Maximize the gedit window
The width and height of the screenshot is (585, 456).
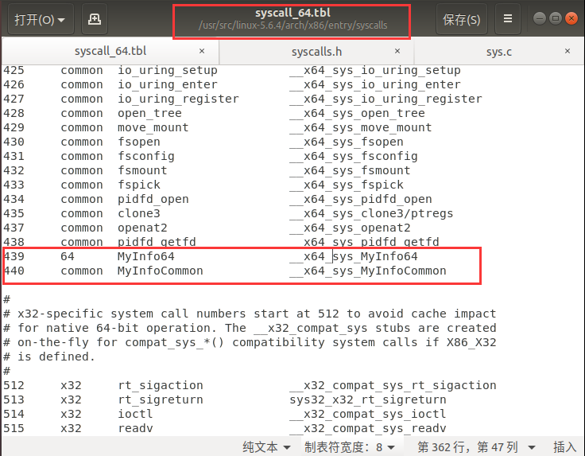pyautogui.click(x=556, y=18)
